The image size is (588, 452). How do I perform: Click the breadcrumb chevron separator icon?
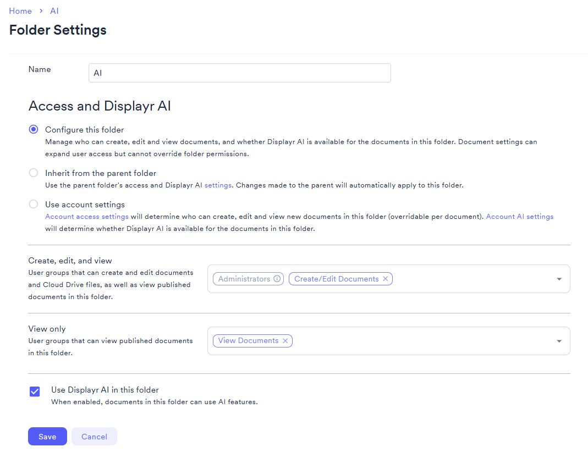pyautogui.click(x=41, y=11)
